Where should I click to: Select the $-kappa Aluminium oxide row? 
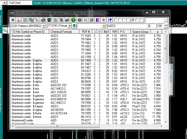(87, 106)
